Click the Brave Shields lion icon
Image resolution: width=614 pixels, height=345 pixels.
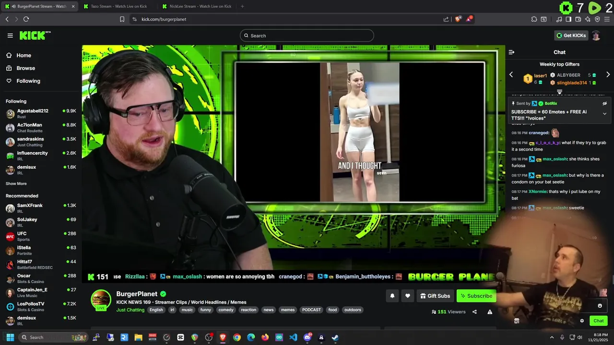pyautogui.click(x=458, y=19)
